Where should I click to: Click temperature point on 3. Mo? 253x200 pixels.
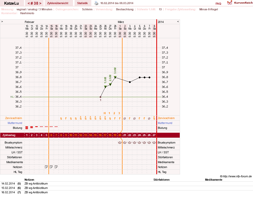[130, 82]
